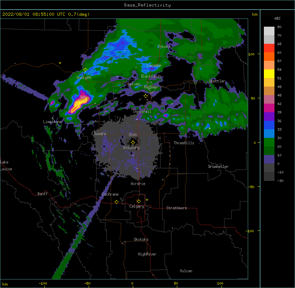The height and width of the screenshot is (288, 295).
Task: Click the Sundre label
Action: 100,134
